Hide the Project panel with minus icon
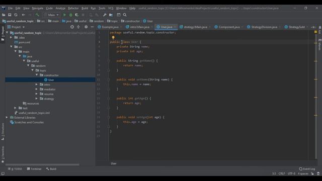The image size is (322, 181). coord(92,27)
